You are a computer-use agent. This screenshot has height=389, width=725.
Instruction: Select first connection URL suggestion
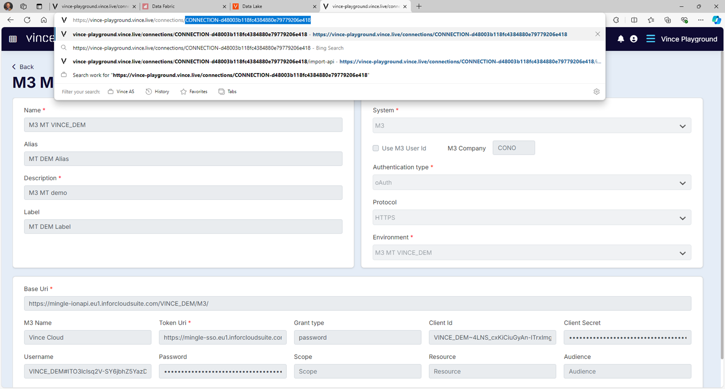coord(330,34)
